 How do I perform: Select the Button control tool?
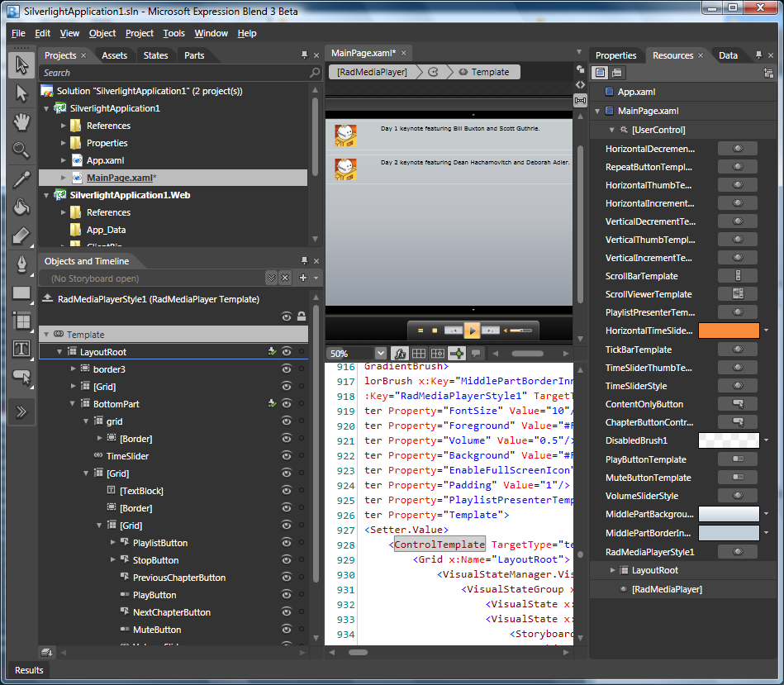coord(21,377)
